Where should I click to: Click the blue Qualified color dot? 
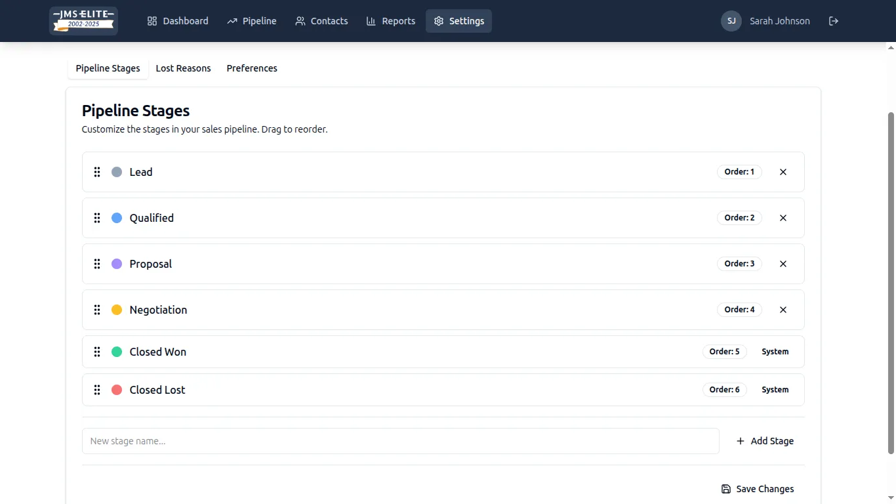pos(117,218)
